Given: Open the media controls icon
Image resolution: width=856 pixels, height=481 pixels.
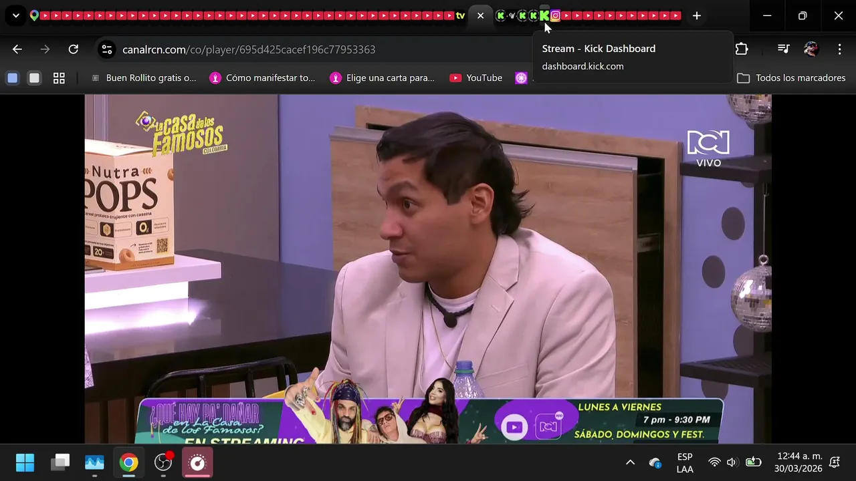Looking at the screenshot, I should [x=783, y=49].
